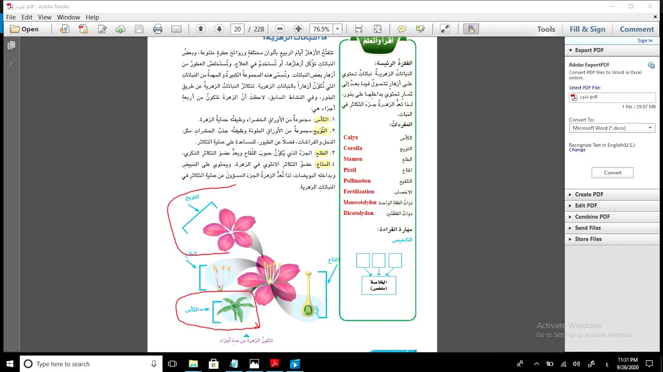The image size is (663, 372).
Task: Open the notification center icon
Action: coord(649,364)
